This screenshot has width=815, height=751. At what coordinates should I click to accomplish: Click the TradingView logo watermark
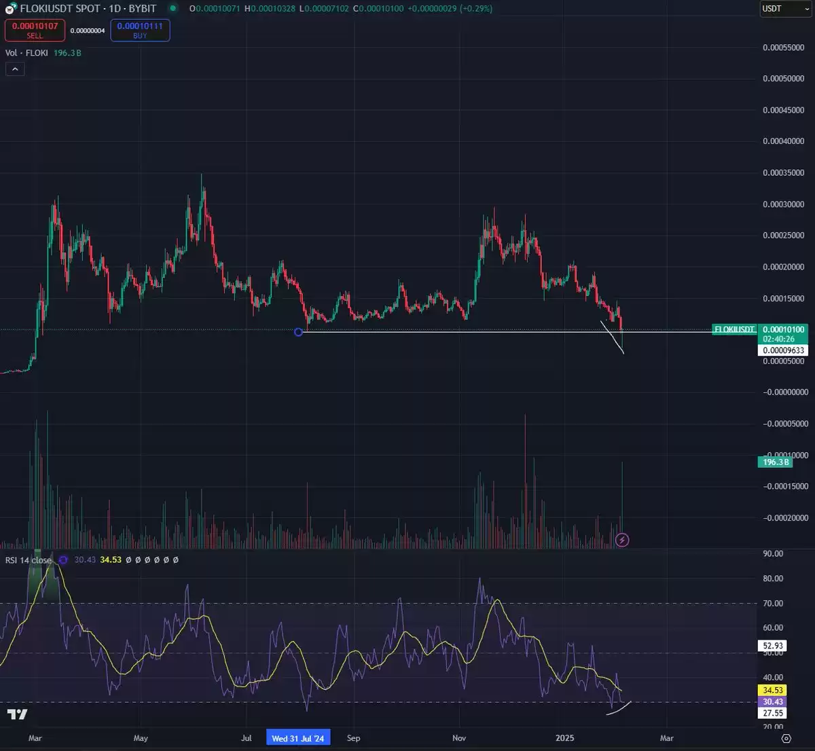tap(17, 714)
